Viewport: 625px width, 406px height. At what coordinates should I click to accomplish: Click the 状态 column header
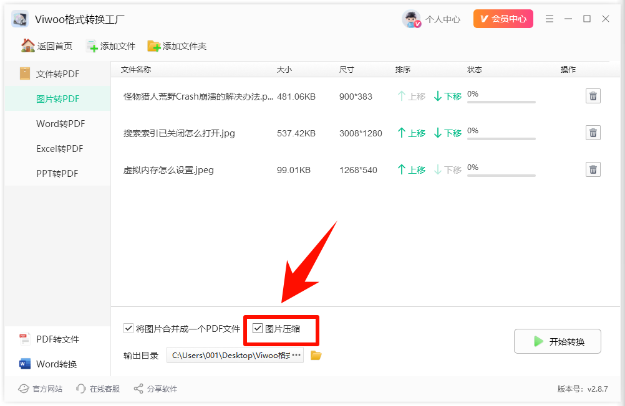click(474, 70)
